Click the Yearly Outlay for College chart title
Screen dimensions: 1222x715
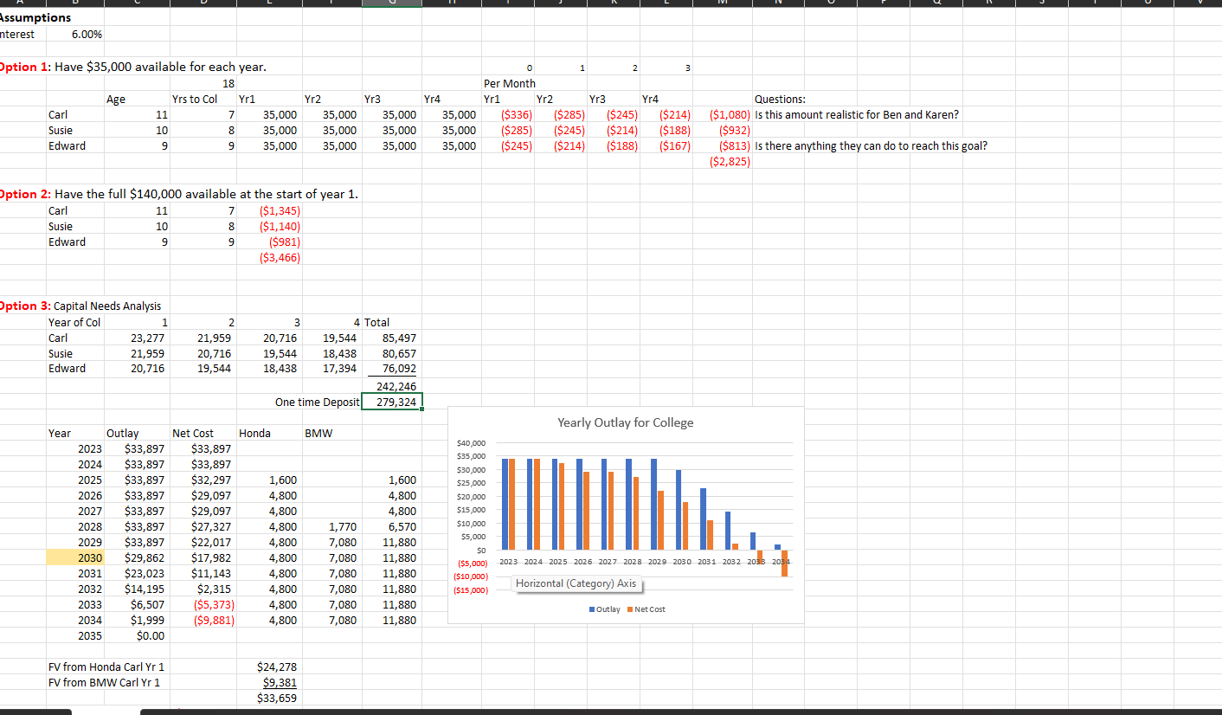click(626, 422)
